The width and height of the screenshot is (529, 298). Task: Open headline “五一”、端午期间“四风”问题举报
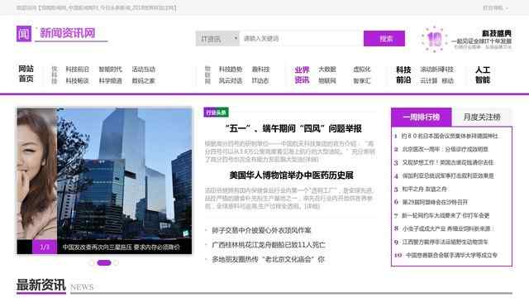(x=293, y=128)
